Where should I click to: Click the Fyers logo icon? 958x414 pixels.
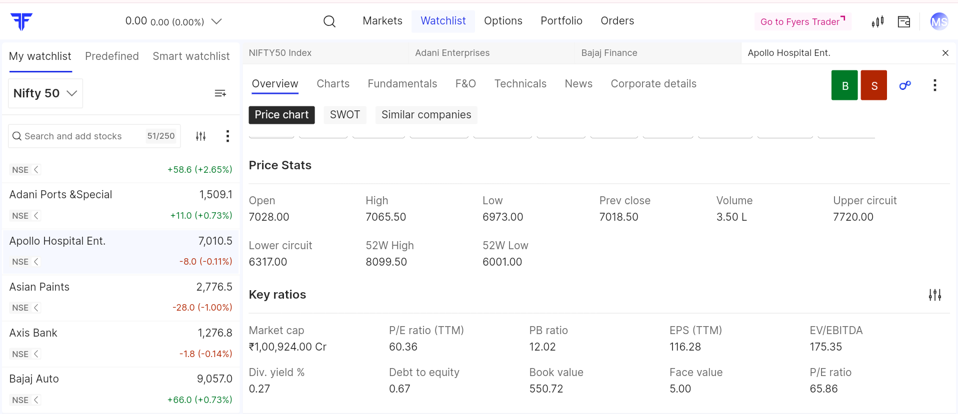pyautogui.click(x=21, y=21)
